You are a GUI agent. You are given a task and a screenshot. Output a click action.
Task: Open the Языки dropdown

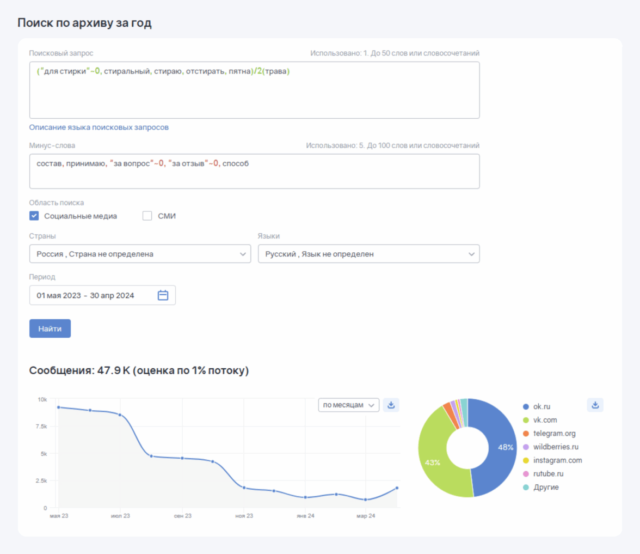pos(368,254)
